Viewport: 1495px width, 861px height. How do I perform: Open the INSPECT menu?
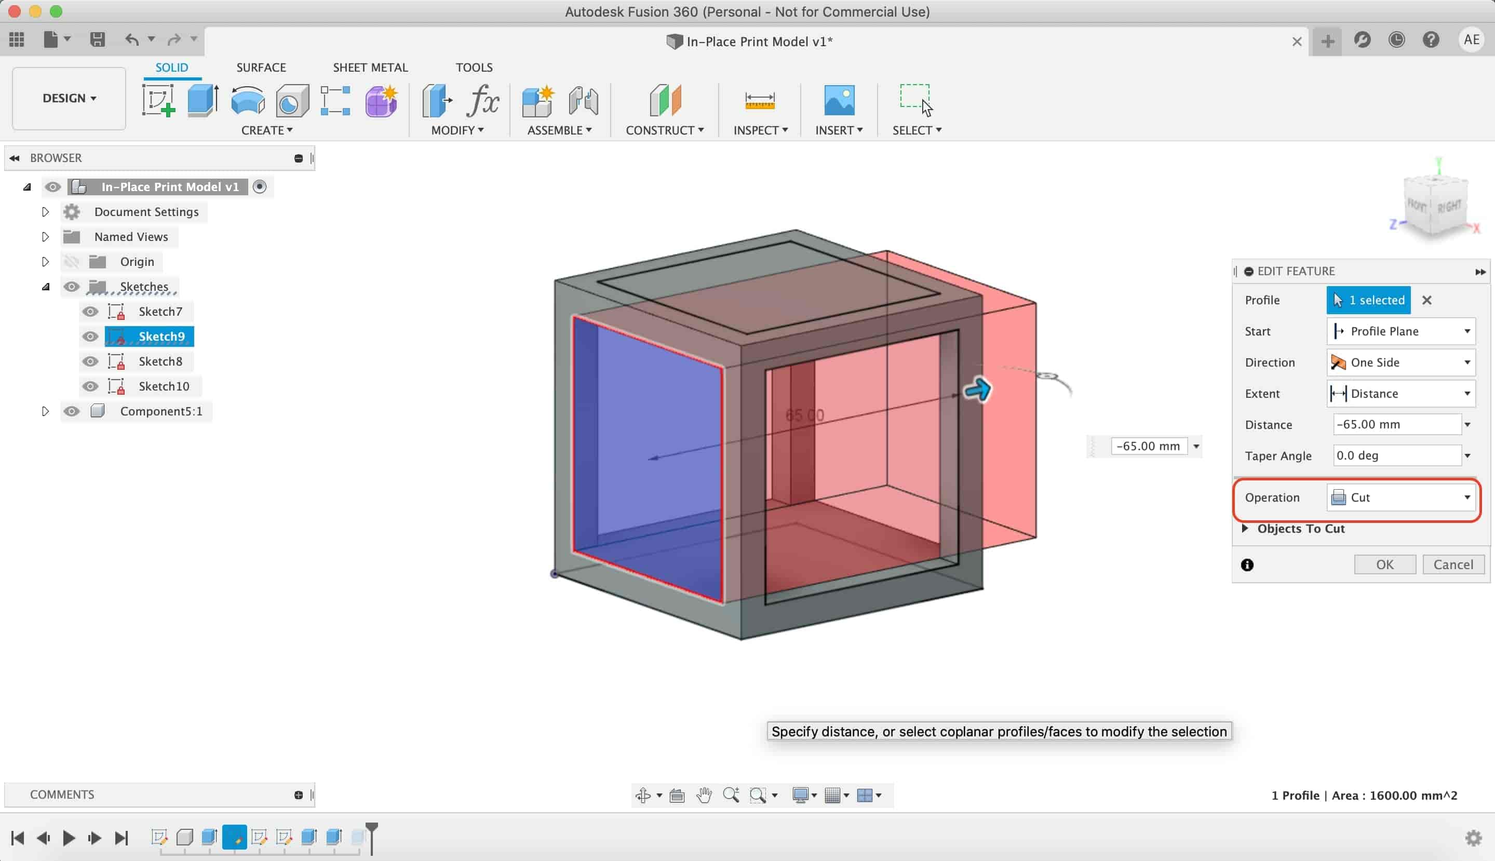[x=760, y=130]
